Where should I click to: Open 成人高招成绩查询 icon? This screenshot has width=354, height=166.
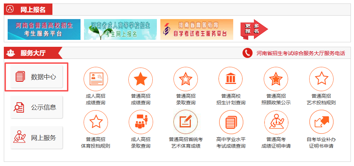[95, 79]
